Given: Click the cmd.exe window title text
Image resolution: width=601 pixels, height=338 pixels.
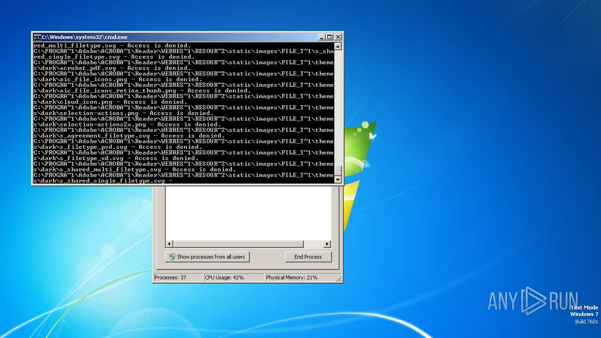Looking at the screenshot, I should point(85,37).
